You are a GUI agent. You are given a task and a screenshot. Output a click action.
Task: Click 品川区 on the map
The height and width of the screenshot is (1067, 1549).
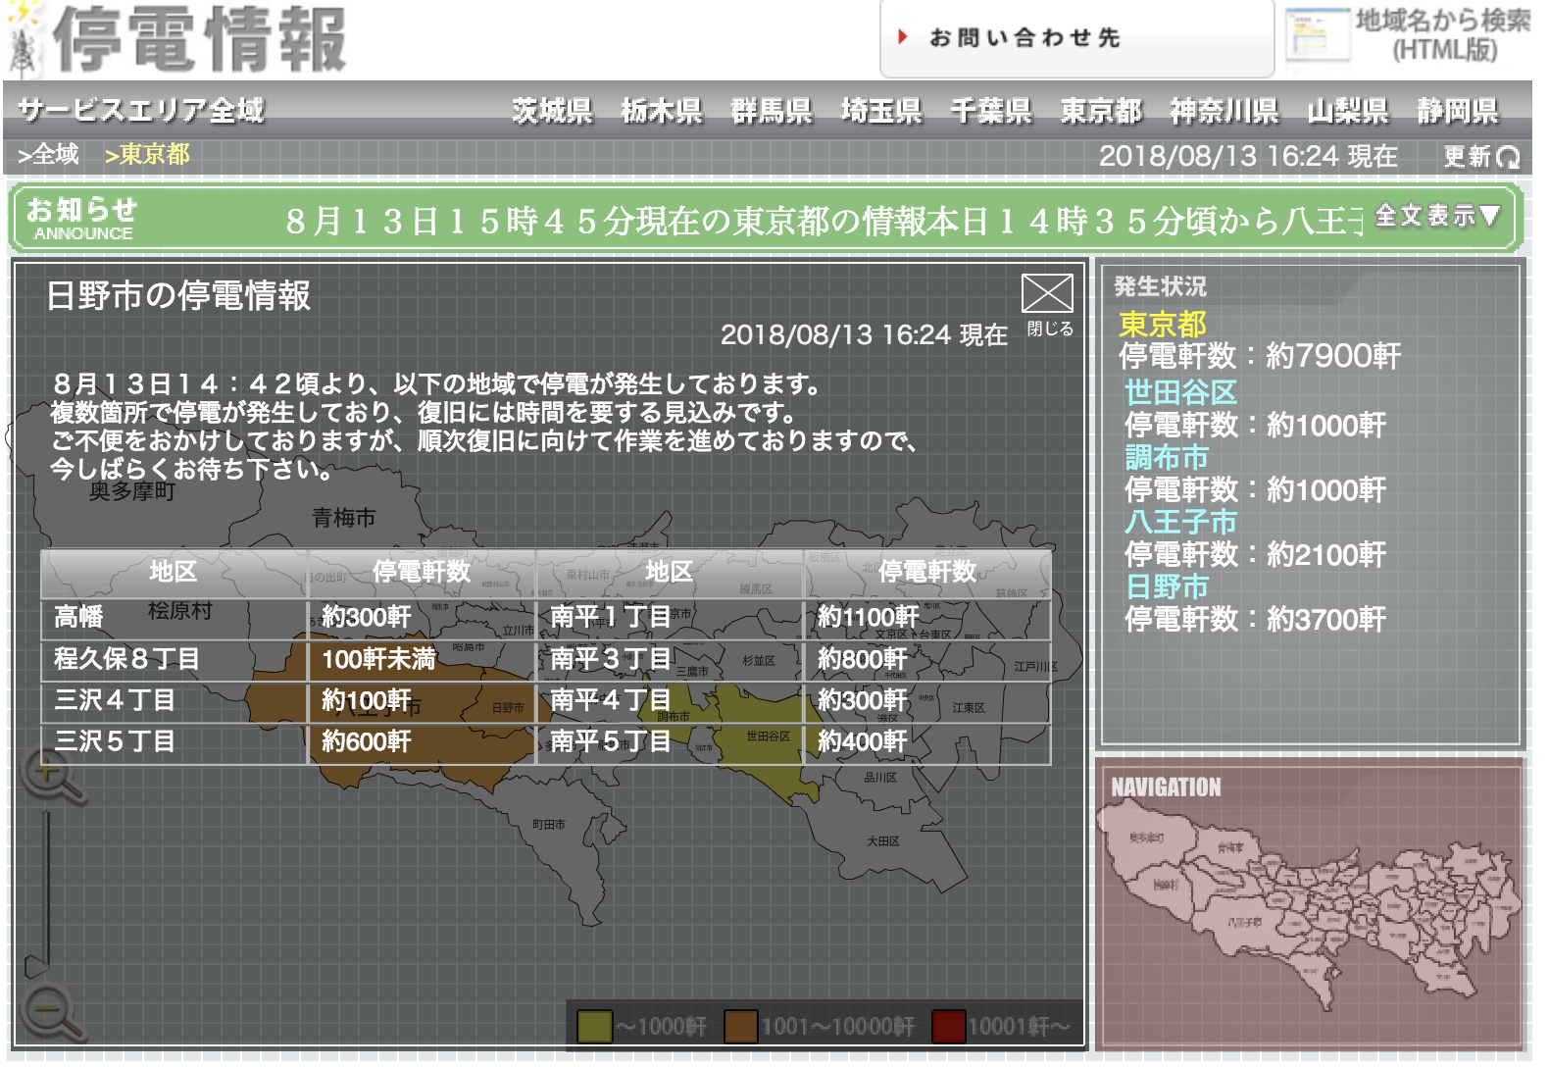pyautogui.click(x=880, y=778)
